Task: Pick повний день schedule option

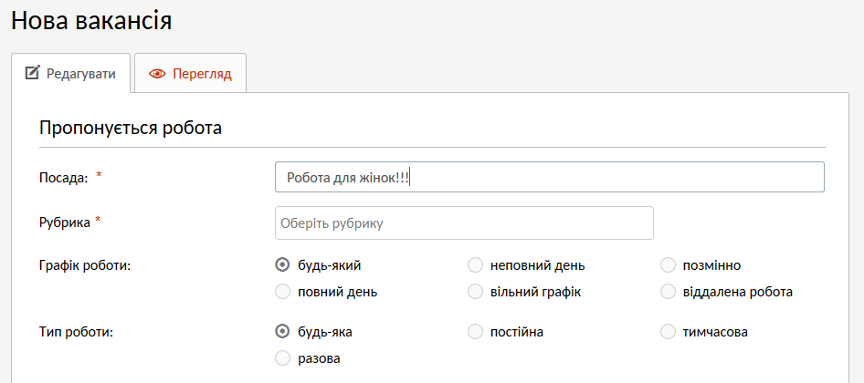Action: point(282,292)
